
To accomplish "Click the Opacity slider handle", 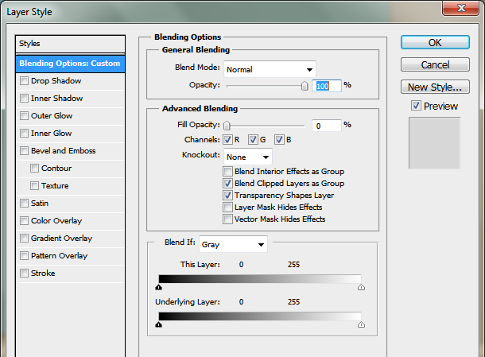I will [x=305, y=86].
